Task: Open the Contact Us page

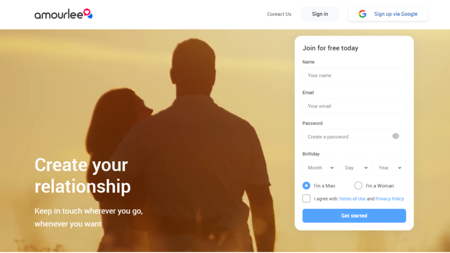Action: [x=279, y=14]
